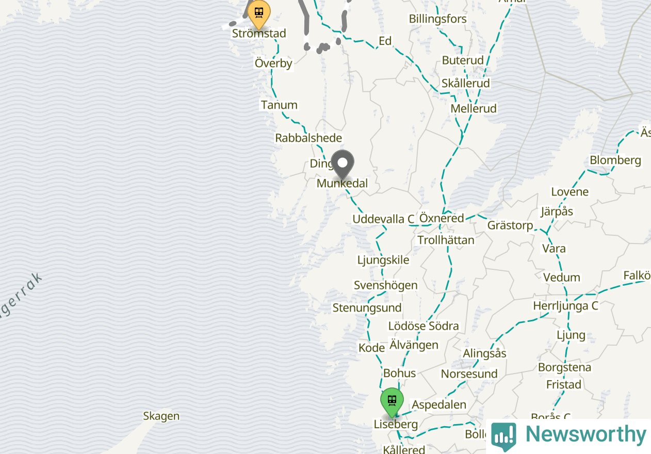Click the Stenungsund station label
The width and height of the screenshot is (651, 454).
point(367,308)
